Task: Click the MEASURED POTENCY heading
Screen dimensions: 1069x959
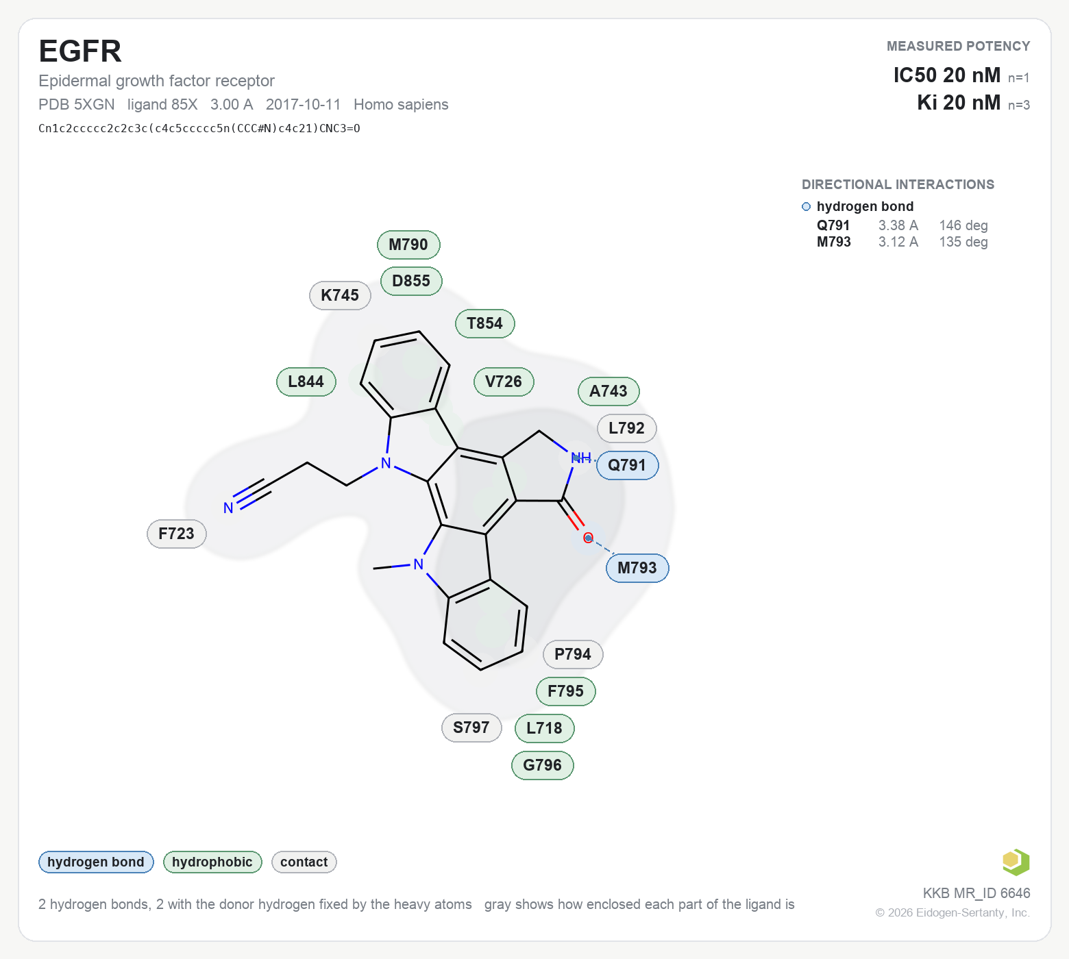Action: (959, 46)
